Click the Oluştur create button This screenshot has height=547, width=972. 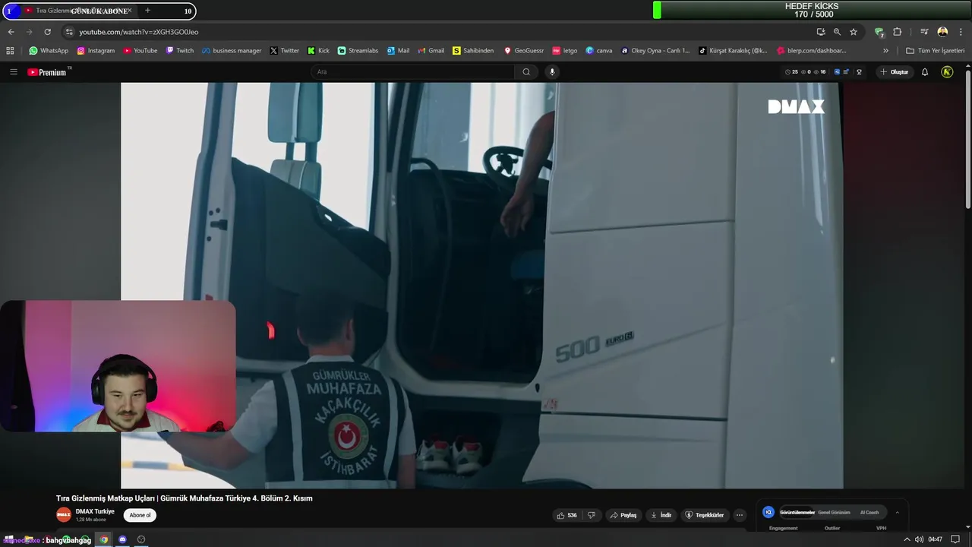895,72
